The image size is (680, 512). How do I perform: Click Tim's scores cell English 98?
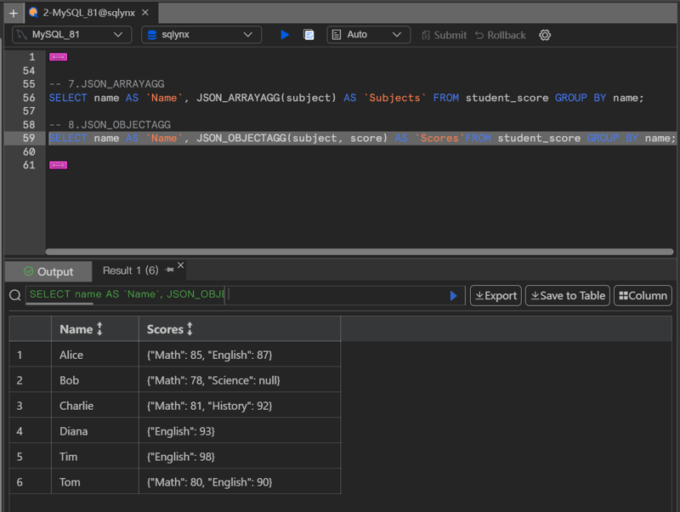[x=240, y=457]
